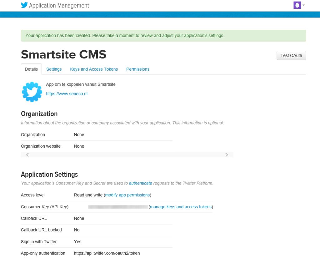Go to the Permissions tab

coord(138,69)
